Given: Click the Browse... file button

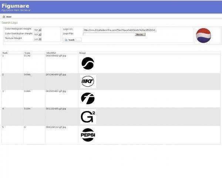Looking at the screenshot, I should click(x=140, y=34).
